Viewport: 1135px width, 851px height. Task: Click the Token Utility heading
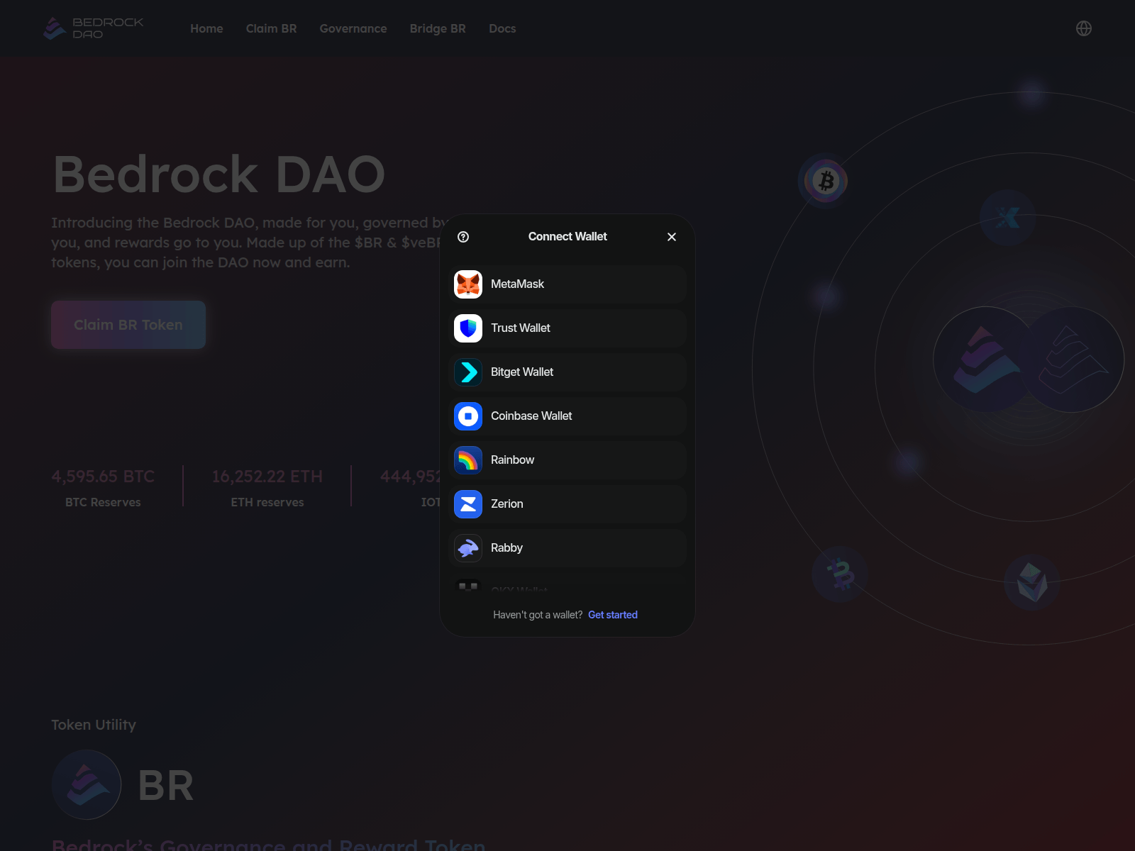point(94,725)
